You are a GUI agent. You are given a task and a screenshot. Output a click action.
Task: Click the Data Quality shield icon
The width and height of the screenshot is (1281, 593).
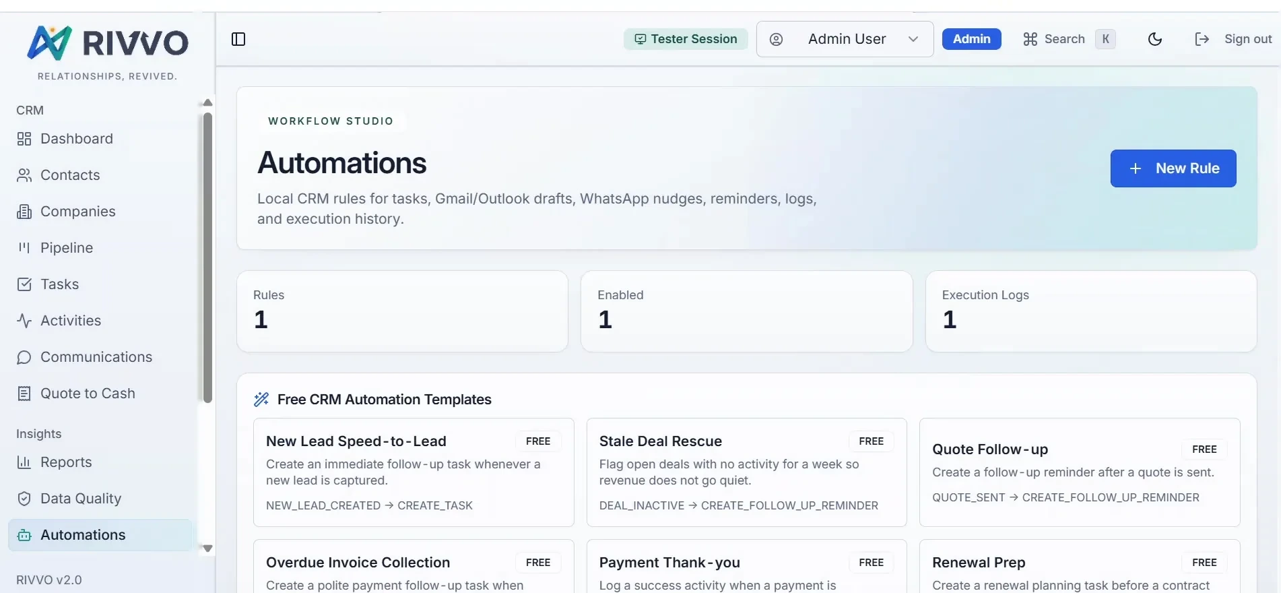click(24, 499)
